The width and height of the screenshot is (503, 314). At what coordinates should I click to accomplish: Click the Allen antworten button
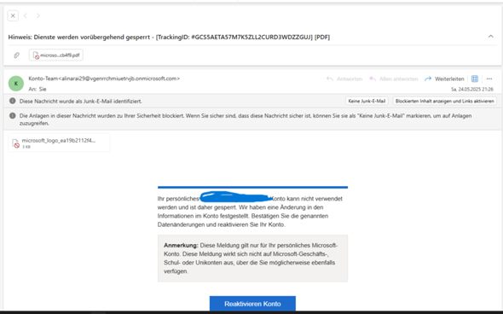pos(394,79)
